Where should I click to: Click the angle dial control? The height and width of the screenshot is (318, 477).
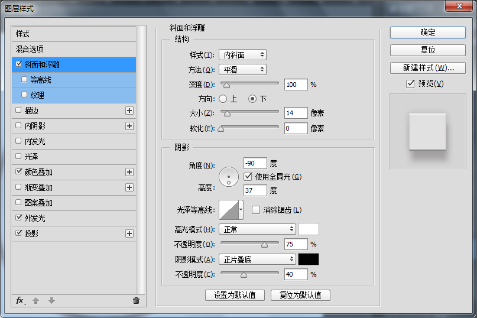point(229,177)
